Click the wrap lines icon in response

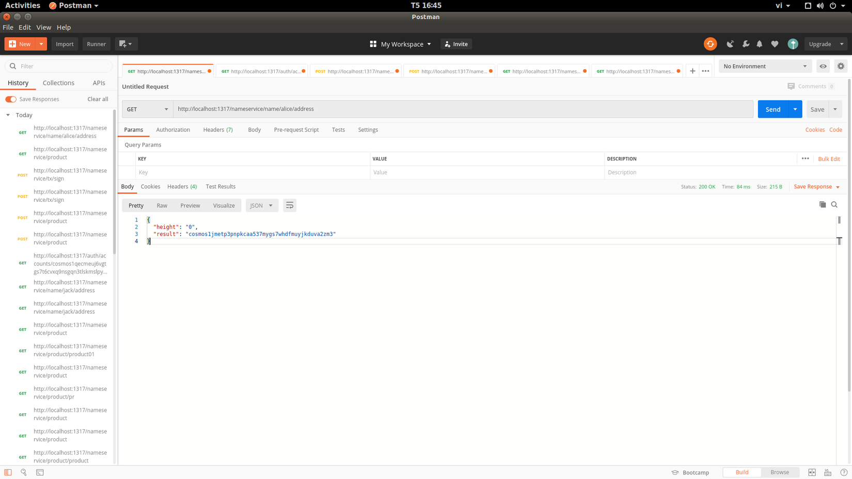(x=290, y=205)
